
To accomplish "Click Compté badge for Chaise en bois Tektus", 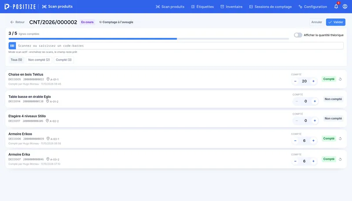I will pos(329,79).
